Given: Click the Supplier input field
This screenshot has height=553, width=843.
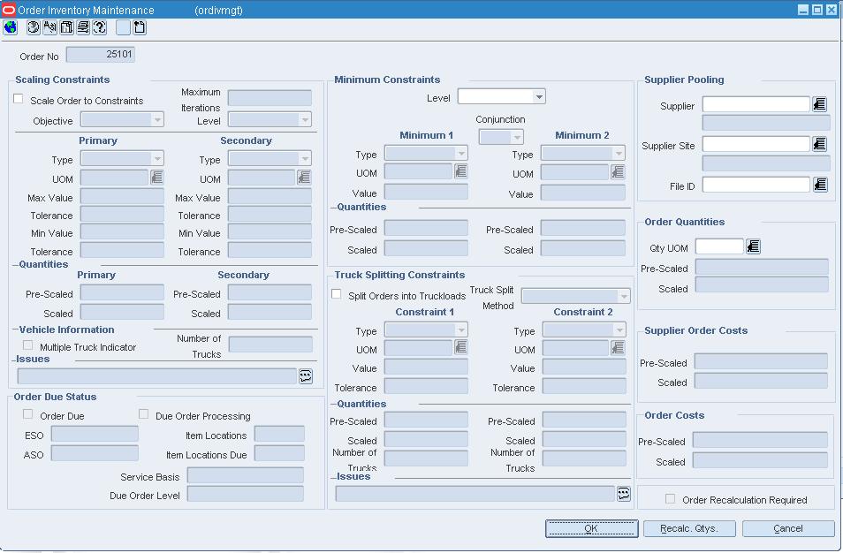Looking at the screenshot, I should click(756, 104).
